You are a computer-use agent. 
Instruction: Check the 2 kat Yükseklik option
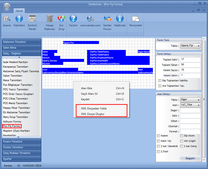coord(158,146)
